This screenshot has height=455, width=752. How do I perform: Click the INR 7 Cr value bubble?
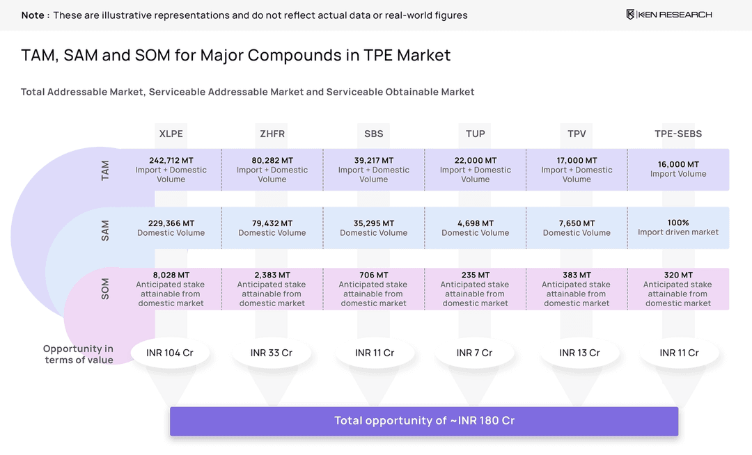(474, 353)
